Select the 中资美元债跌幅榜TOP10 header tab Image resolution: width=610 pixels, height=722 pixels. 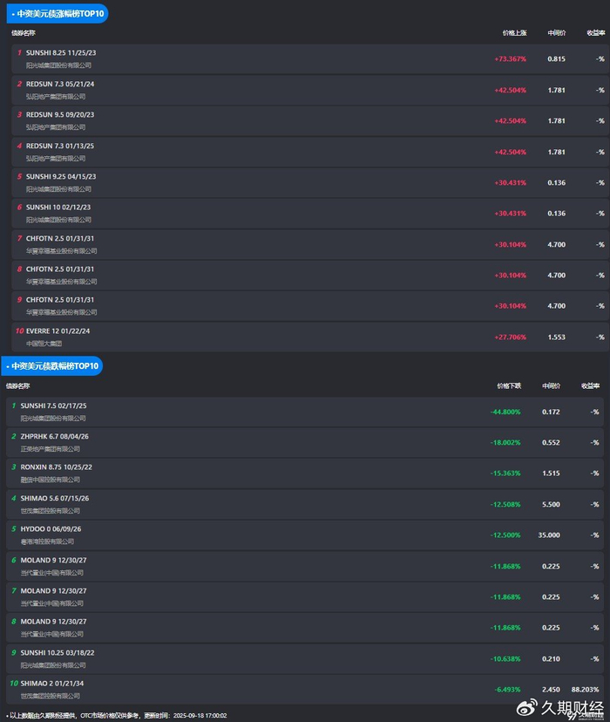(x=52, y=365)
